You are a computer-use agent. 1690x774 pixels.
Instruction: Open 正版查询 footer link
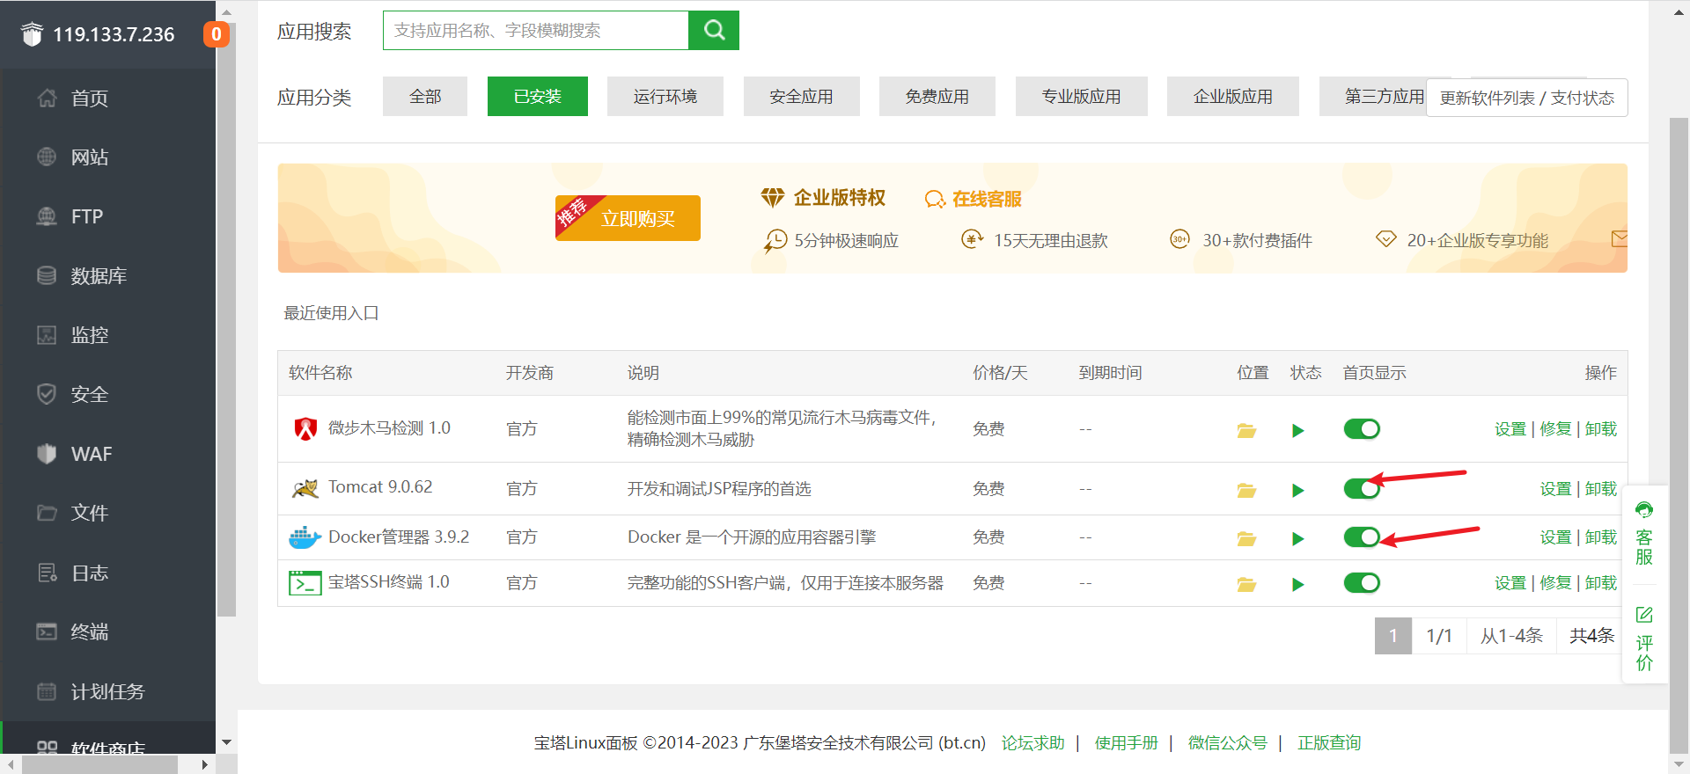1330,743
